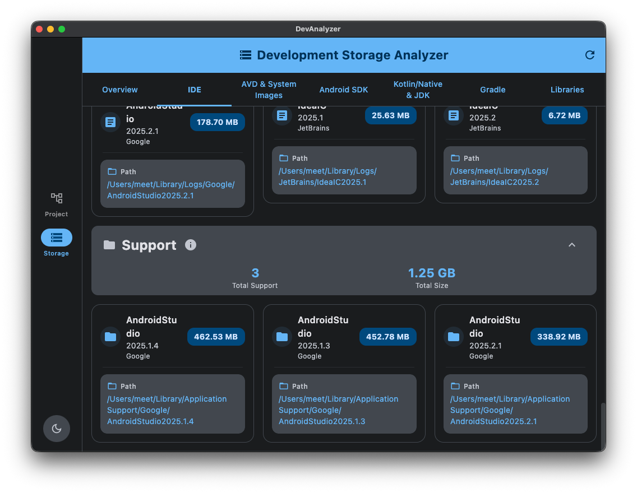Click the vertical scrollbar thumb
The image size is (637, 493).
pos(603,426)
